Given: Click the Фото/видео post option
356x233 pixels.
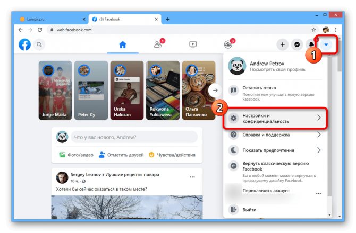Looking at the screenshot, I should [77, 155].
